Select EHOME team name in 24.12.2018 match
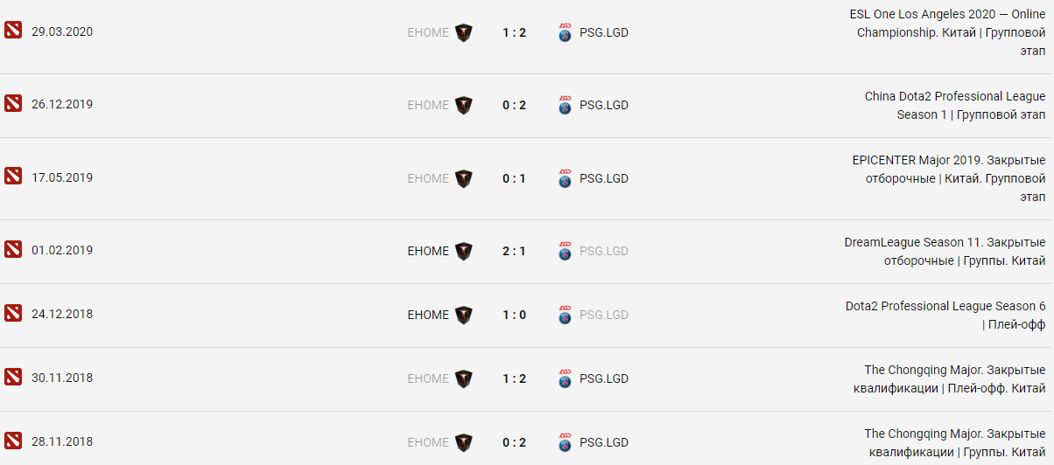Screen dimensions: 1054x465 click(428, 315)
